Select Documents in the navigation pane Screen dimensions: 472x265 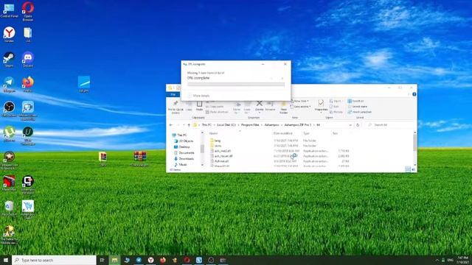coord(184,153)
